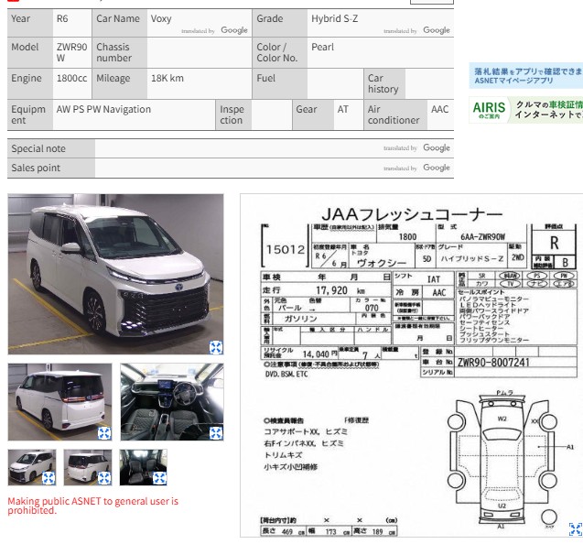
Task: Select the gear value "AT"
Action: point(343,109)
